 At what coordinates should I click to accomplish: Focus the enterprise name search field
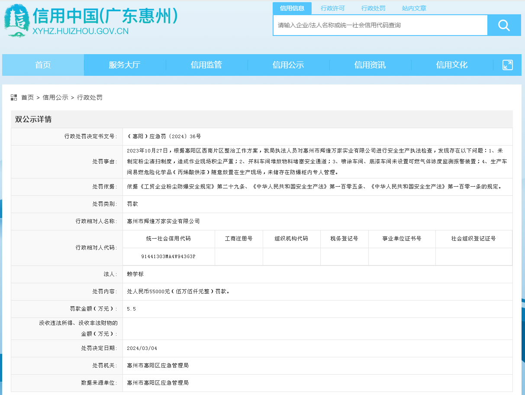(380, 25)
